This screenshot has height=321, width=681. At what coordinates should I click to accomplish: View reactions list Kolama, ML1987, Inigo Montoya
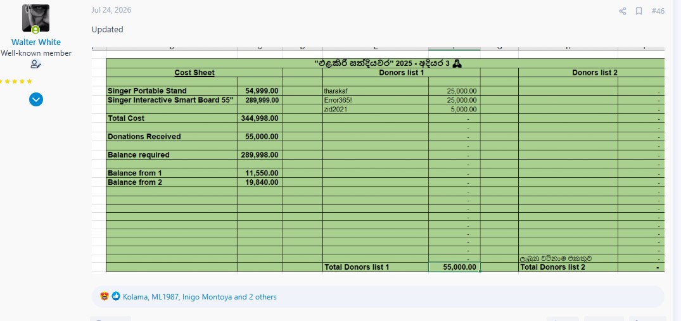point(200,297)
